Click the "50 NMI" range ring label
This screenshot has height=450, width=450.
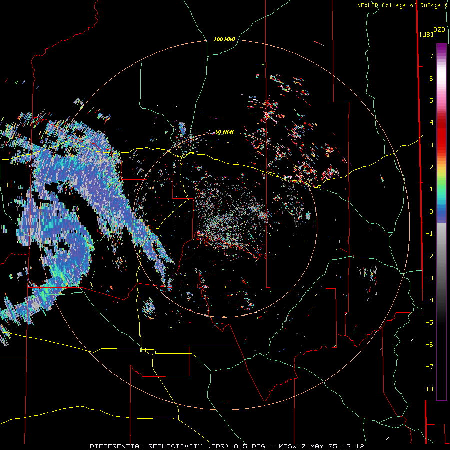(224, 132)
